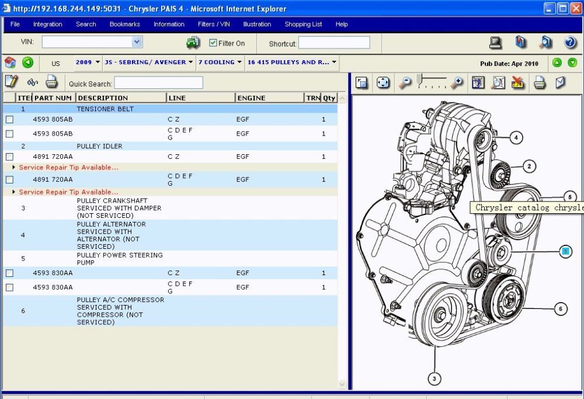Click callout number 3 on illustration
The width and height of the screenshot is (584, 399).
[x=434, y=379]
